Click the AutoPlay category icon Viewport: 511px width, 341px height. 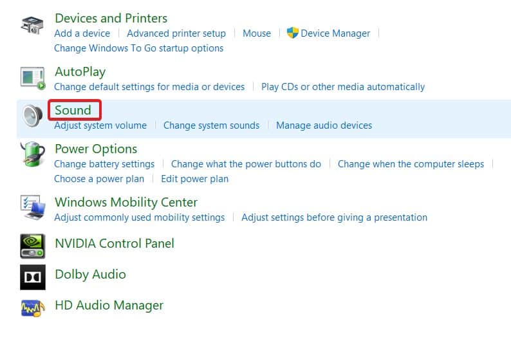[x=33, y=78]
